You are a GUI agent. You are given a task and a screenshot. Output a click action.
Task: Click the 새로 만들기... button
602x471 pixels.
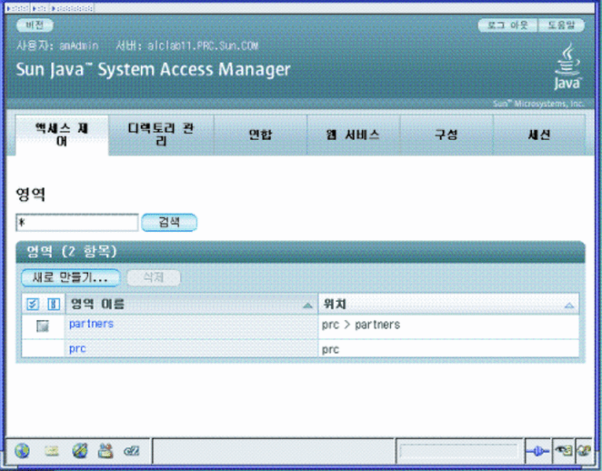(71, 277)
